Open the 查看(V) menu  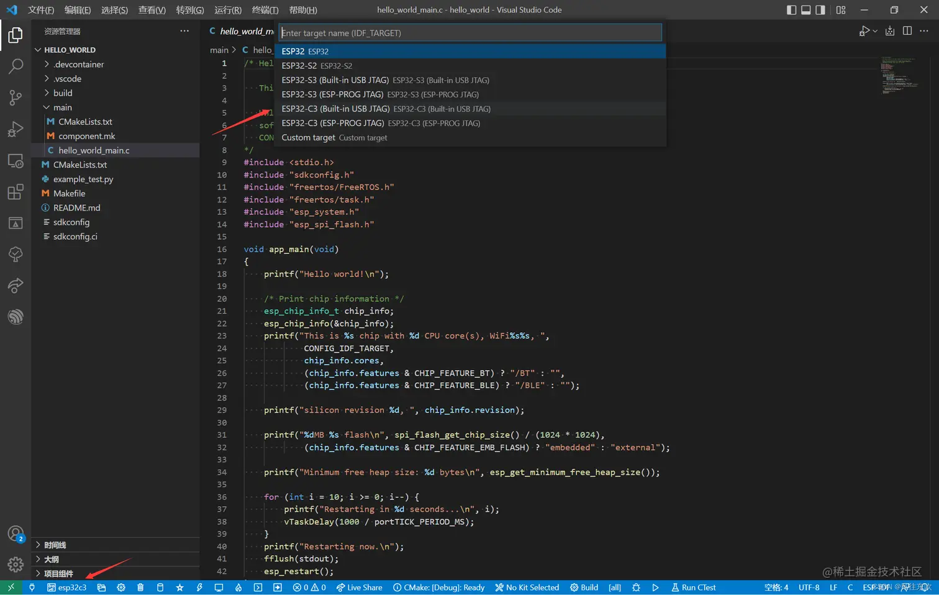tap(152, 10)
